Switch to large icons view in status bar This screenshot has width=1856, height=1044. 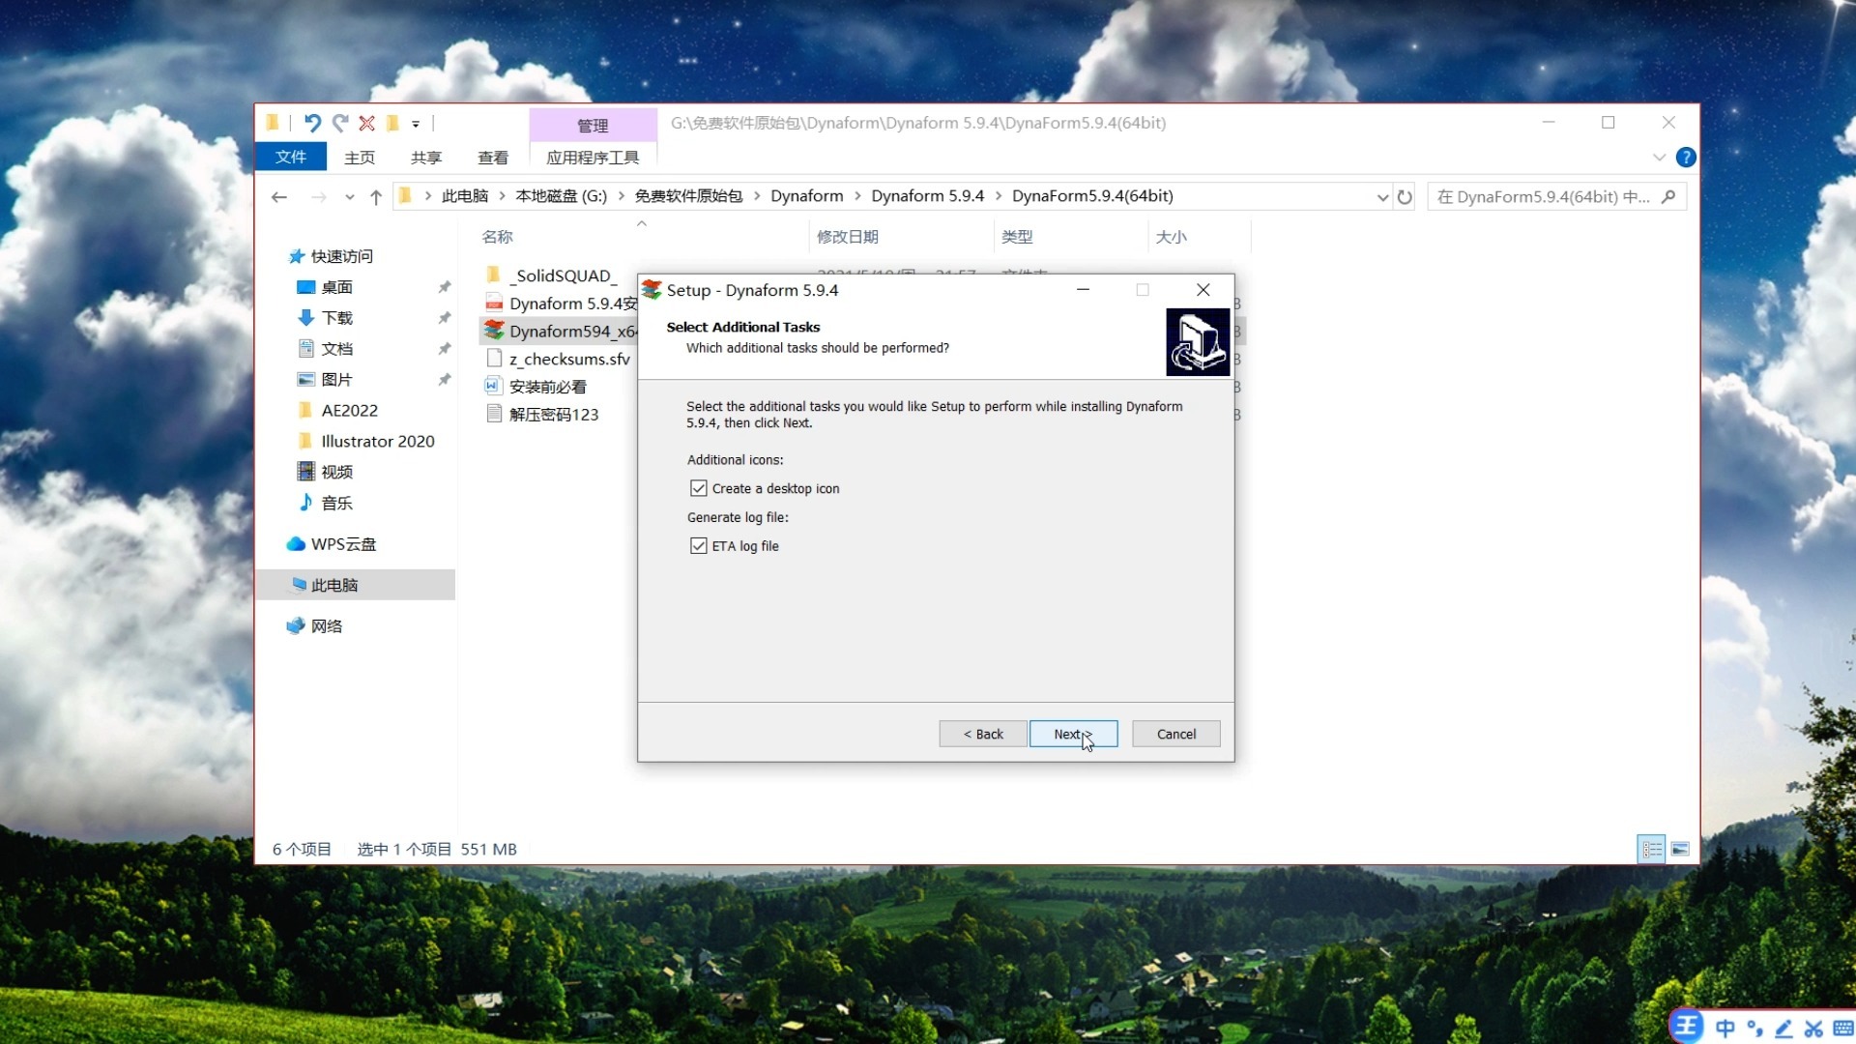[1680, 850]
